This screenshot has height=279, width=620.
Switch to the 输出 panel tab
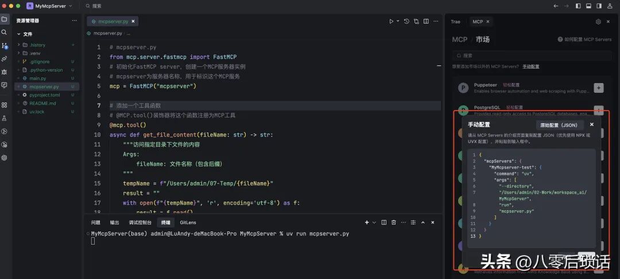coord(114,222)
